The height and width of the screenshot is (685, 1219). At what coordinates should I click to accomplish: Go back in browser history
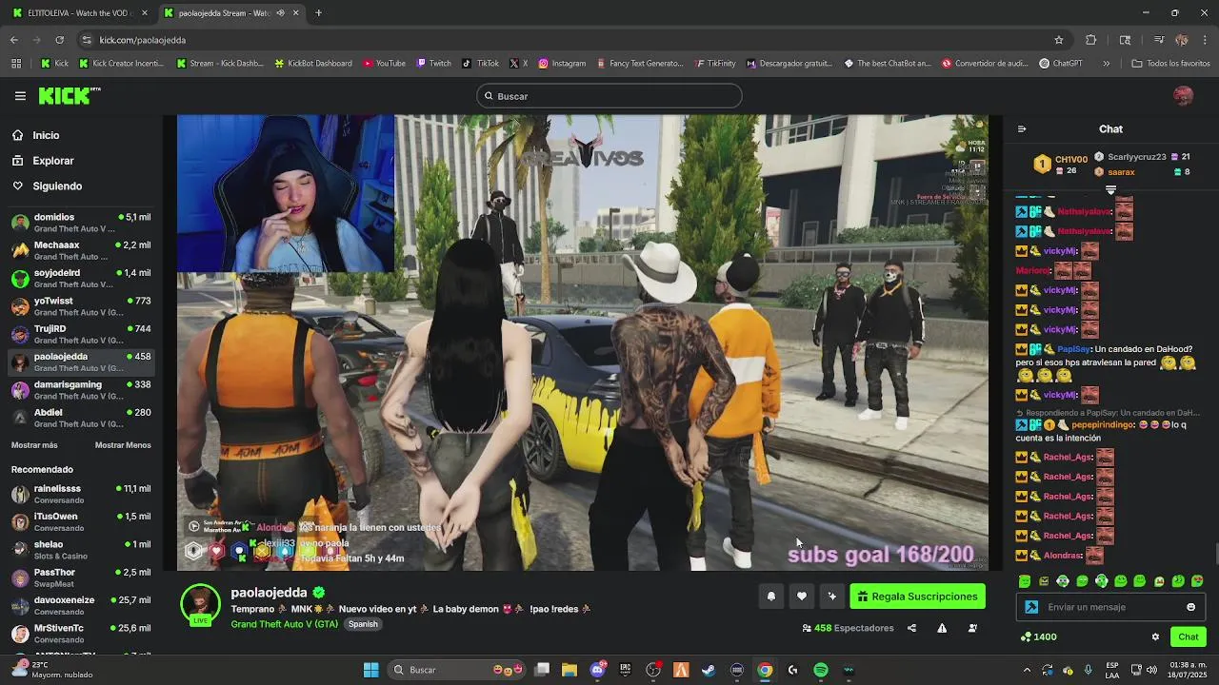click(14, 40)
